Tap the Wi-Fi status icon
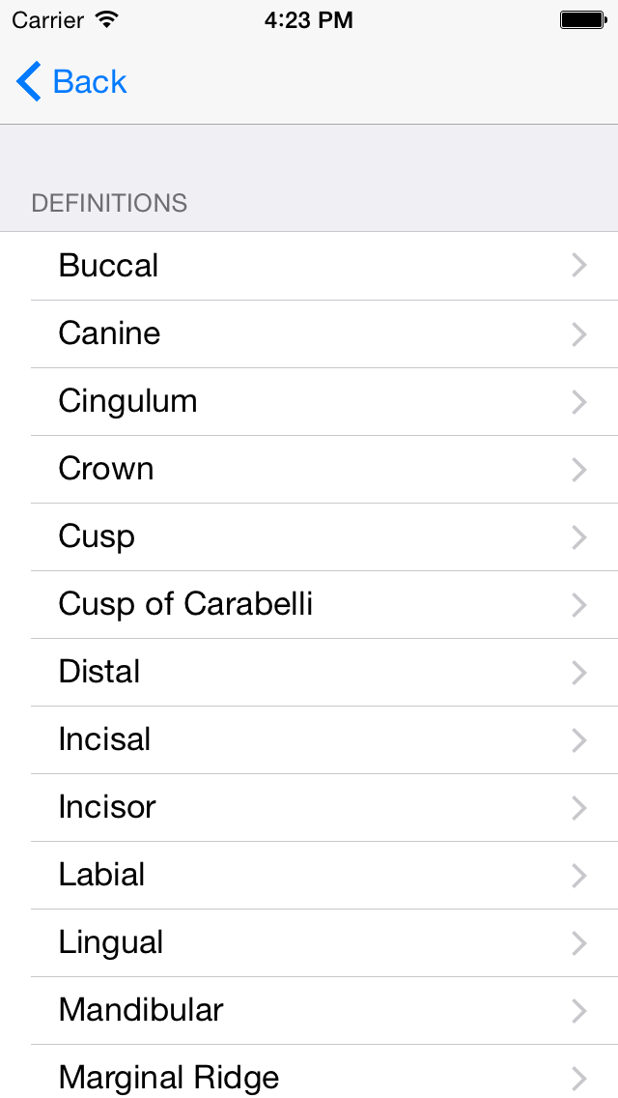 [107, 19]
